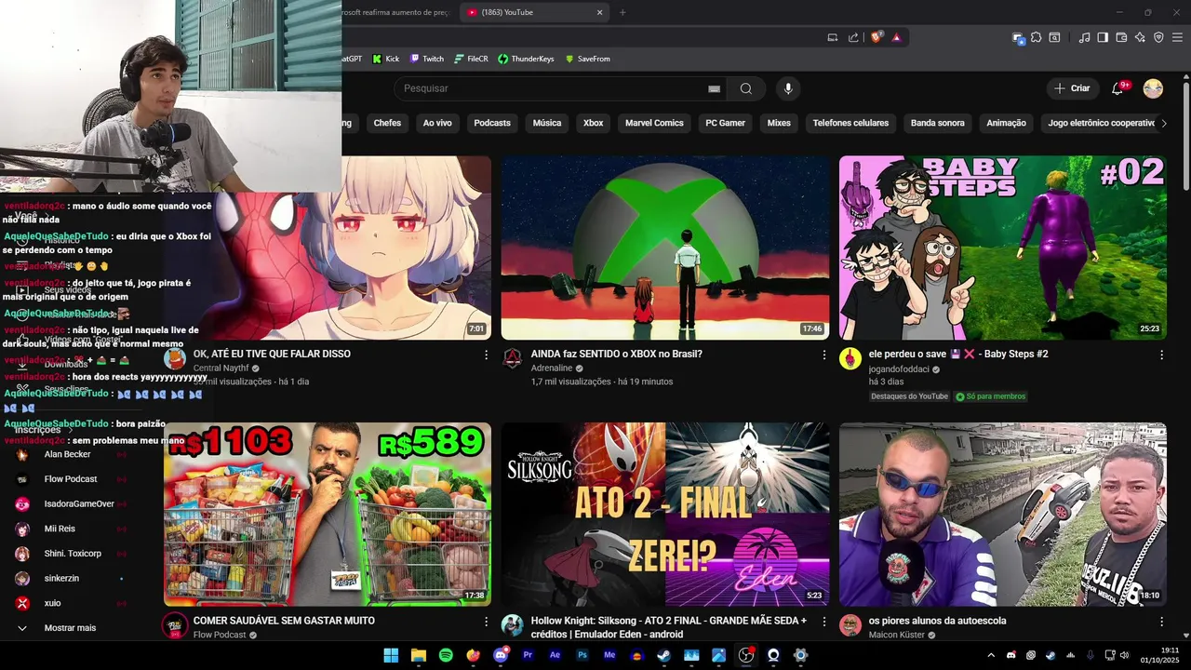Open options menu for 'OK, ATÉ EU TIVE QUE FALAR DISSO'
The image size is (1191, 670).
point(486,355)
